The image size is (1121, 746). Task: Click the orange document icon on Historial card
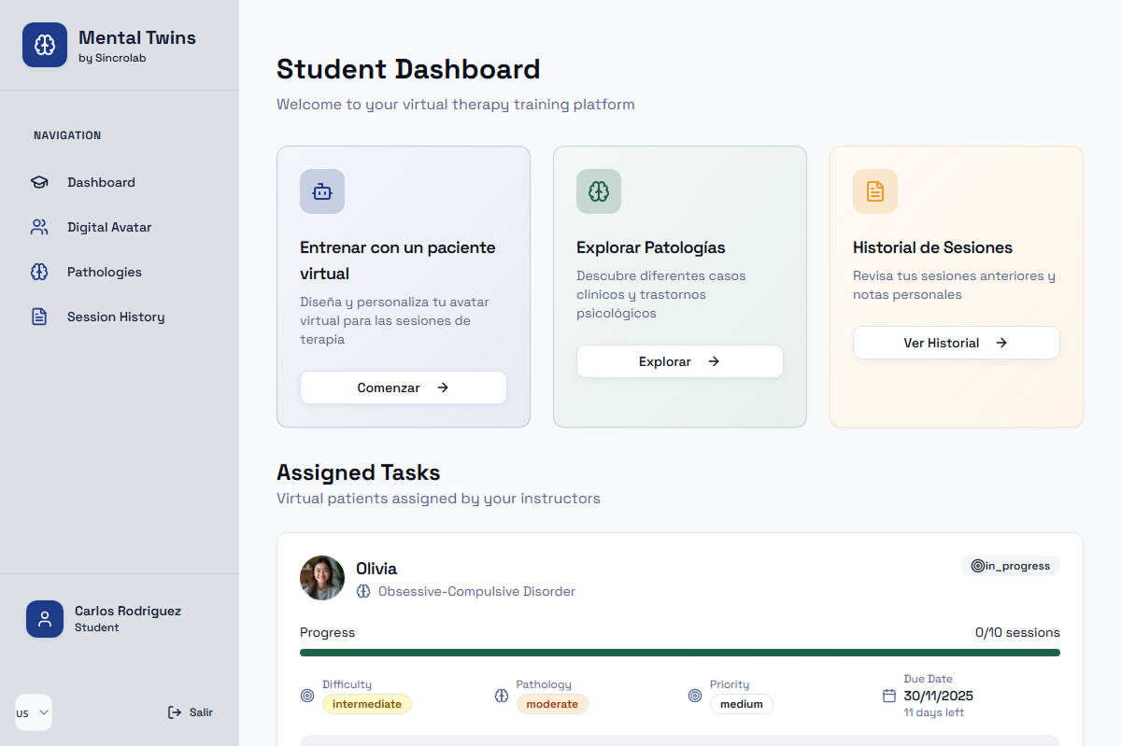[875, 191]
